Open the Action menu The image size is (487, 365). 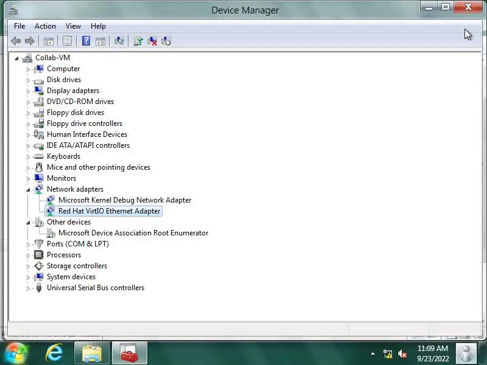click(45, 26)
